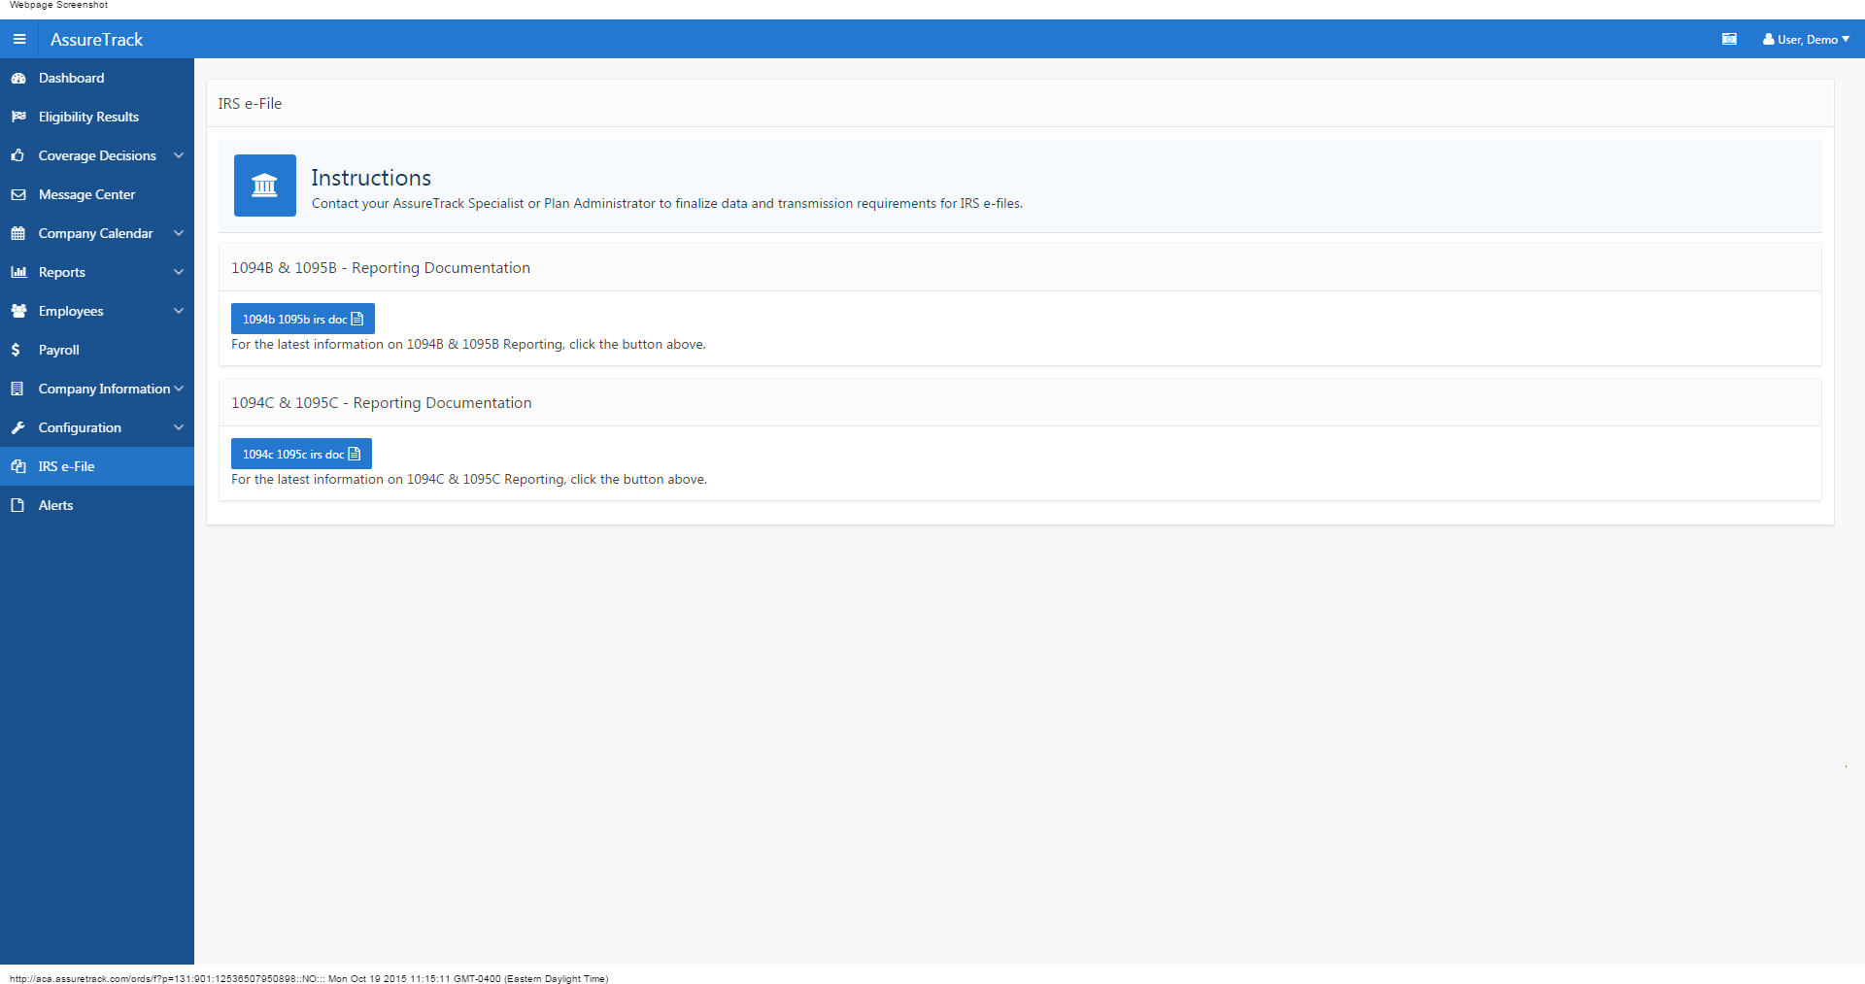The height and width of the screenshot is (984, 1865).
Task: Expand the Reports submenu chevron
Action: 179,272
